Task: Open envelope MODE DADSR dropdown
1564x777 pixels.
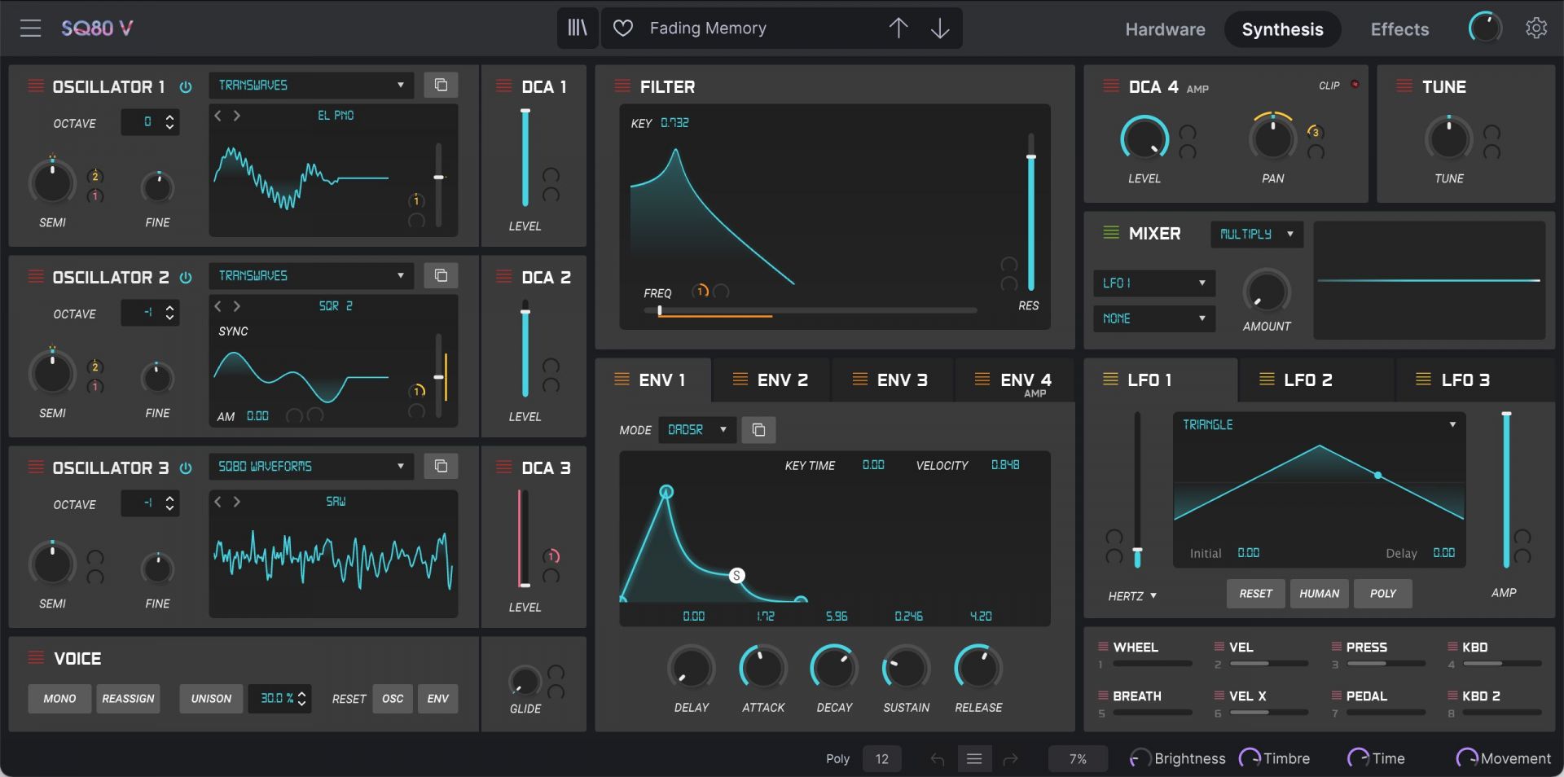Action: pos(697,429)
